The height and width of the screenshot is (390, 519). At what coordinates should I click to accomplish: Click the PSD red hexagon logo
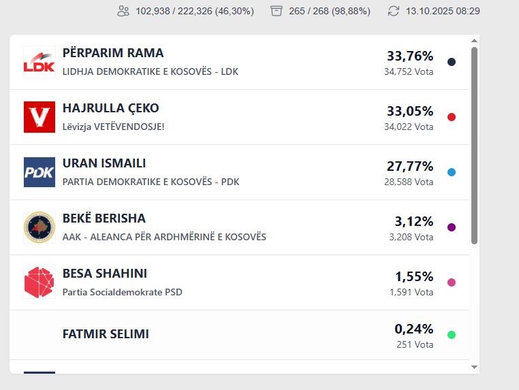(x=39, y=282)
